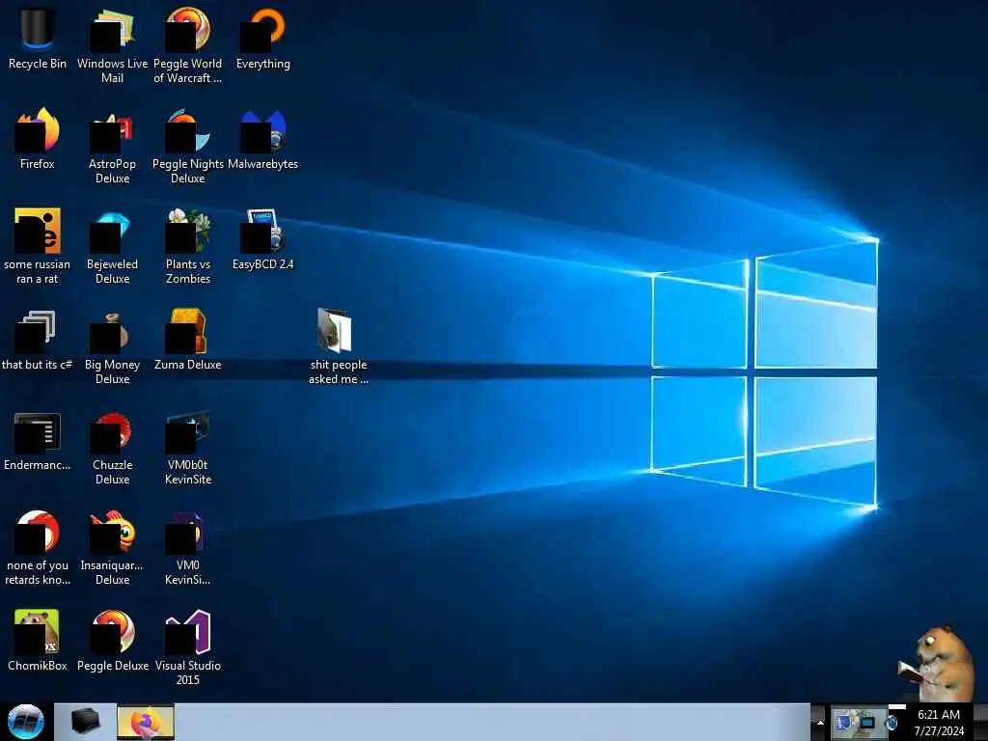Click the Zuma Deluxe shortcut

click(188, 339)
